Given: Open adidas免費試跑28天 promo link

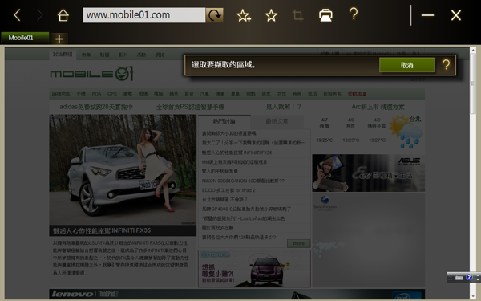Looking at the screenshot, I should 96,107.
